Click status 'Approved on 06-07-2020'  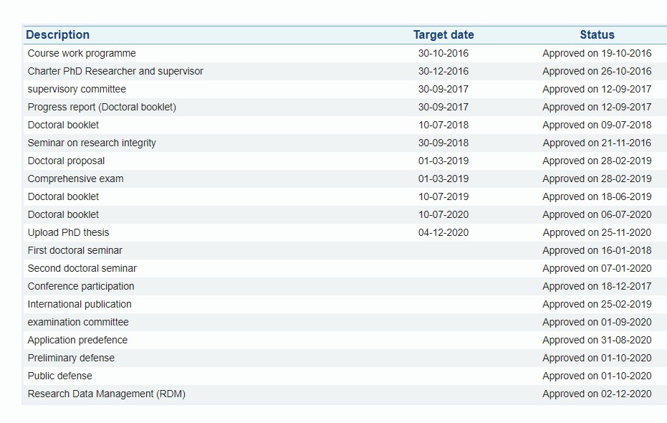pyautogui.click(x=597, y=214)
